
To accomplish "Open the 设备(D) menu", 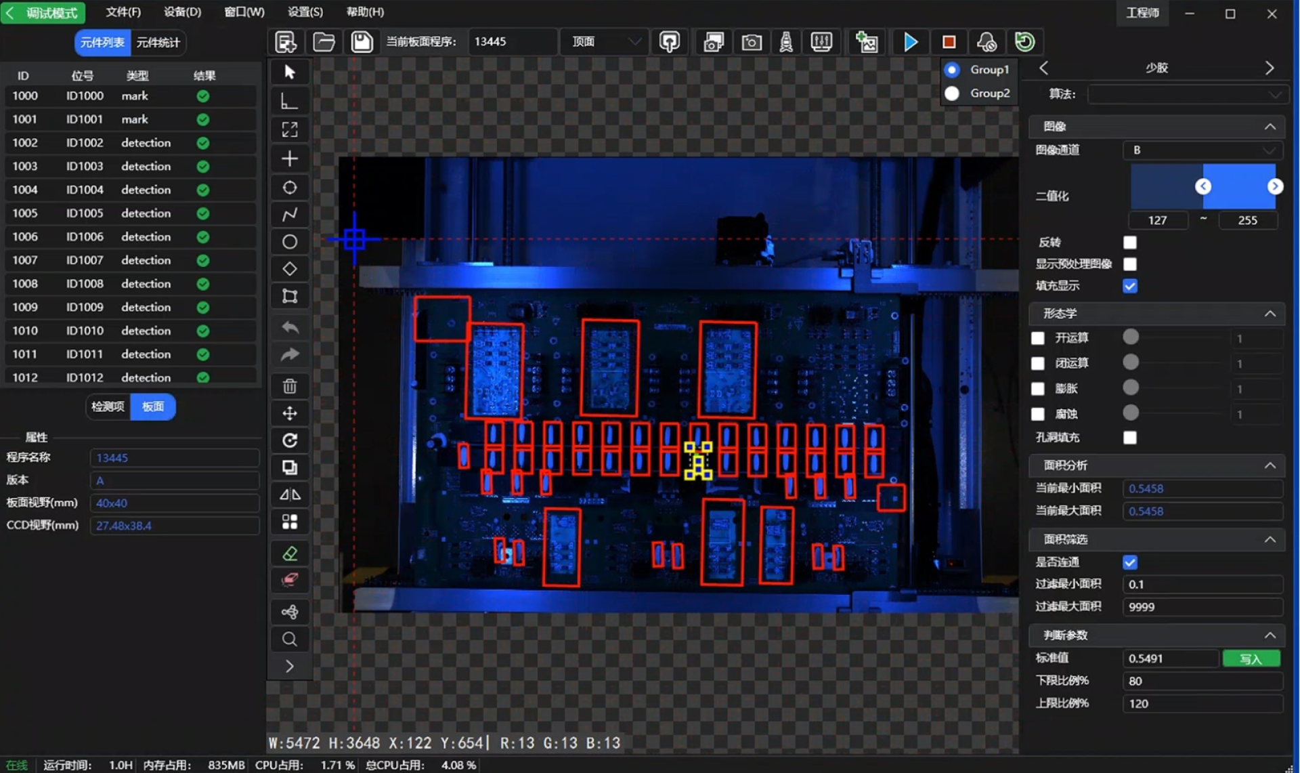I will click(182, 12).
